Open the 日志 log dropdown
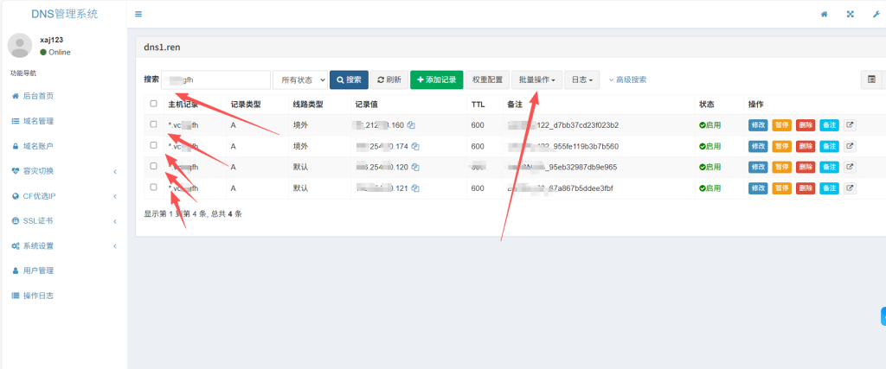886x369 pixels. pos(582,80)
